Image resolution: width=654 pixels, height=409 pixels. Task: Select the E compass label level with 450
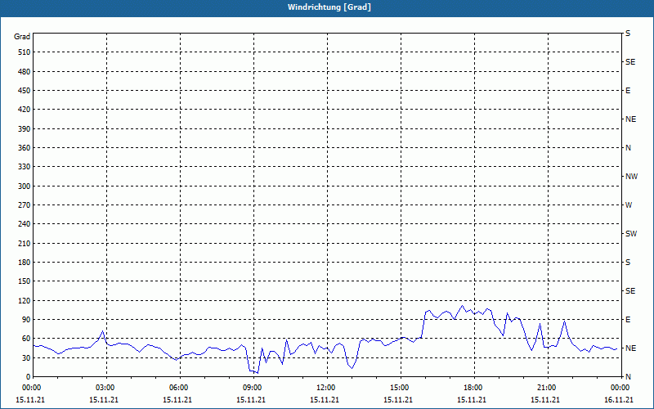[628, 91]
